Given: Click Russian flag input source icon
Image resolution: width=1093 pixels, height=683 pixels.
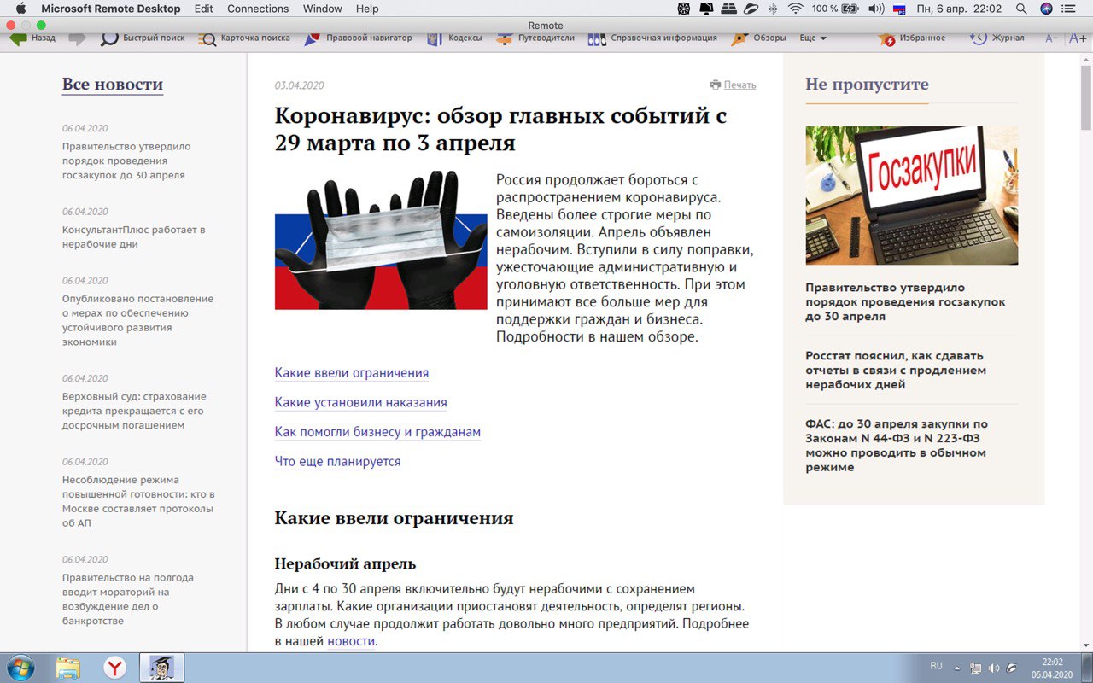Looking at the screenshot, I should pos(899,9).
